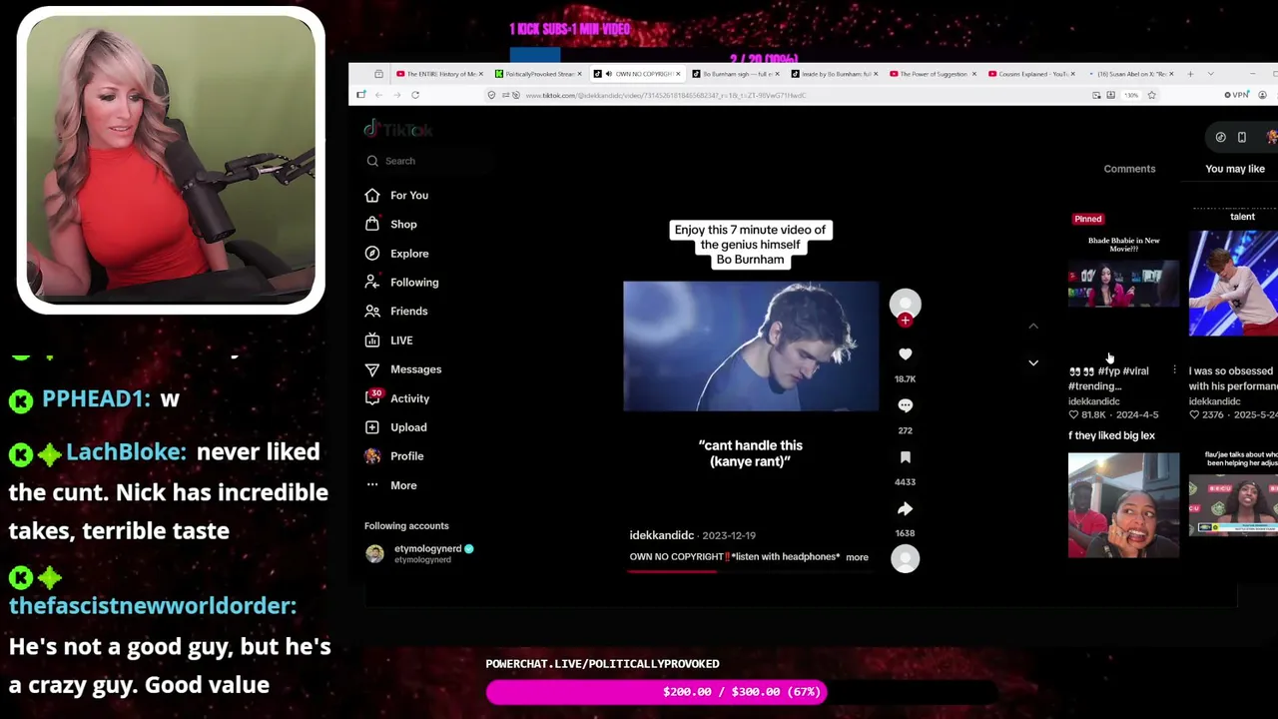Click the 2023-12-19 post date

click(x=729, y=536)
